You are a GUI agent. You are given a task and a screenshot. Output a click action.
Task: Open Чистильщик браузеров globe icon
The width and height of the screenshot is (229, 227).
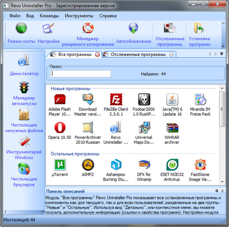(24, 168)
